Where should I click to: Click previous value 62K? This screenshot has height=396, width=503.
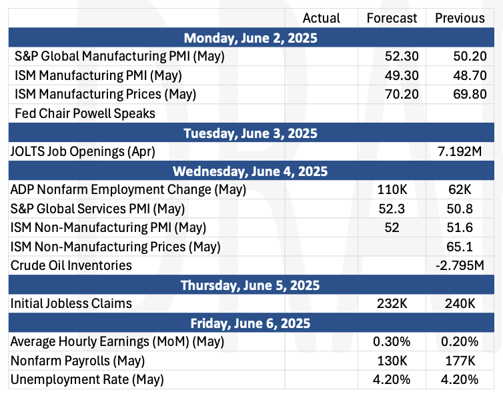pos(460,190)
